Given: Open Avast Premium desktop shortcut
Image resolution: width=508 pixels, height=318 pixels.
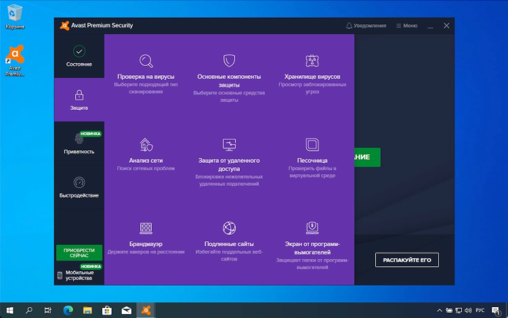Looking at the screenshot, I should point(15,60).
